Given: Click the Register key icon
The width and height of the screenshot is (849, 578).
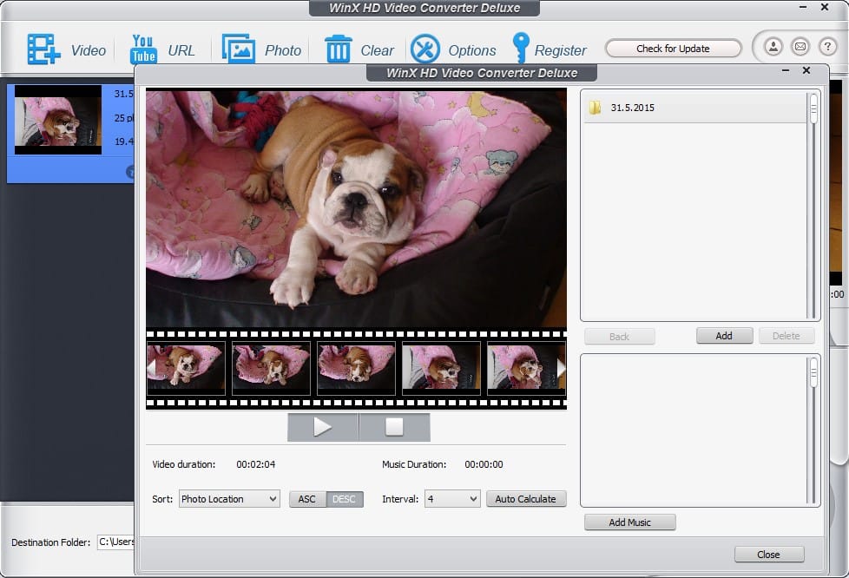Looking at the screenshot, I should click(520, 49).
